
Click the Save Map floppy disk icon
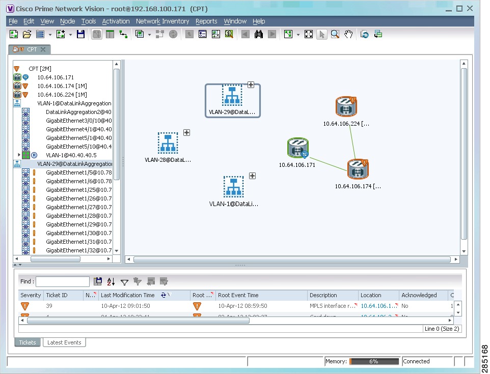pos(80,34)
